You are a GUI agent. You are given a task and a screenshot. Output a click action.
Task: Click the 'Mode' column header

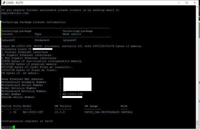click(124, 106)
